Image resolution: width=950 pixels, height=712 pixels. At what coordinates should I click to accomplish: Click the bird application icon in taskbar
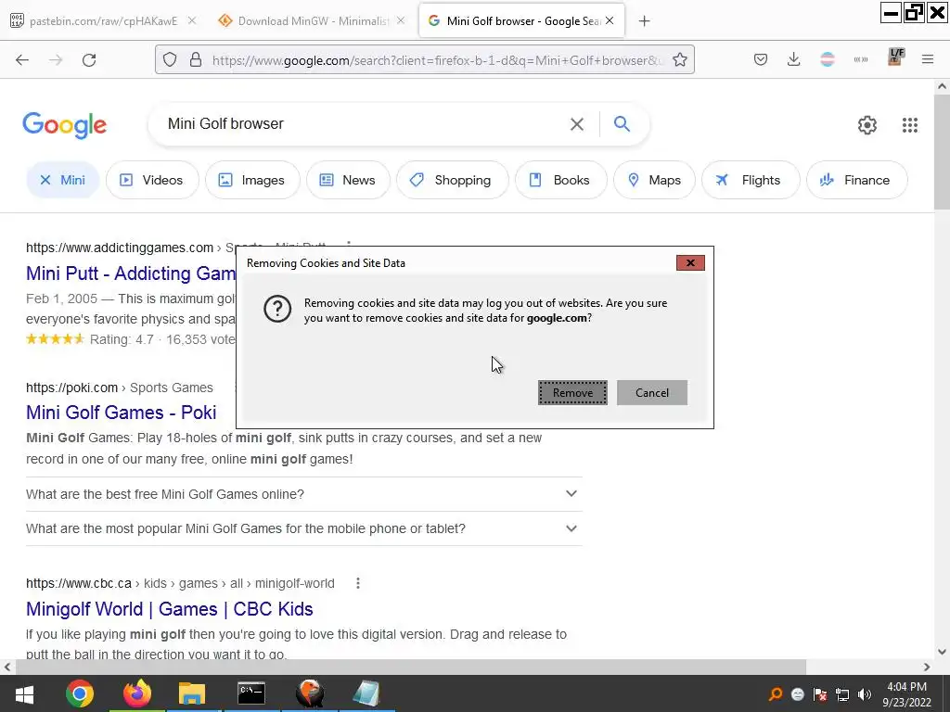(310, 693)
